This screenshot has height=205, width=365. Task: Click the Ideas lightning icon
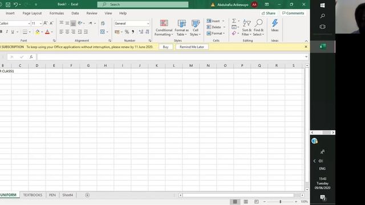click(275, 25)
